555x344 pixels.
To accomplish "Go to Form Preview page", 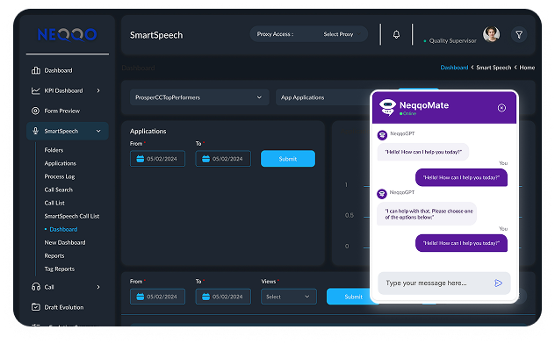I will click(x=62, y=111).
